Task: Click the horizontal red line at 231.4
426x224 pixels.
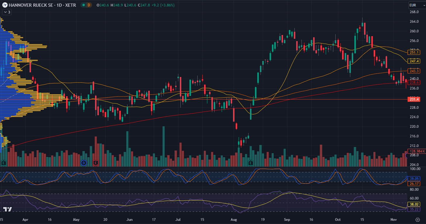Action: 203,99
